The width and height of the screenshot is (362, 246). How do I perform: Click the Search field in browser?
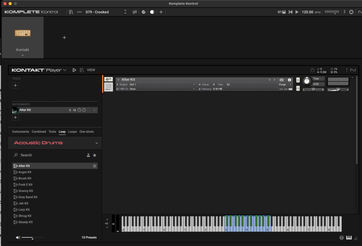(x=49, y=155)
